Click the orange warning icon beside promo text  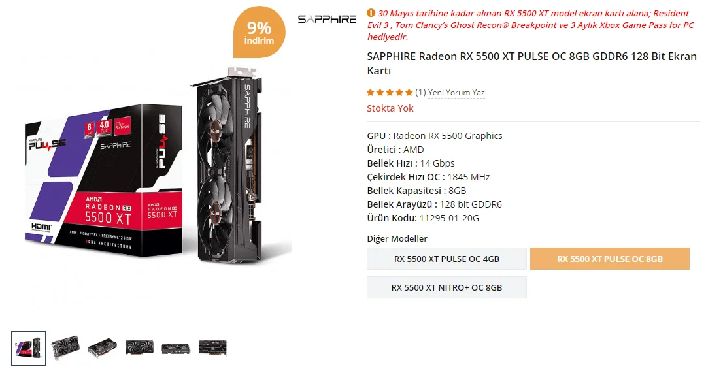coord(371,12)
